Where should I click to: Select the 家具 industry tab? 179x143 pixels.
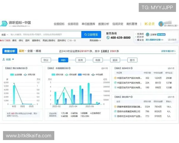(x=81, y=60)
